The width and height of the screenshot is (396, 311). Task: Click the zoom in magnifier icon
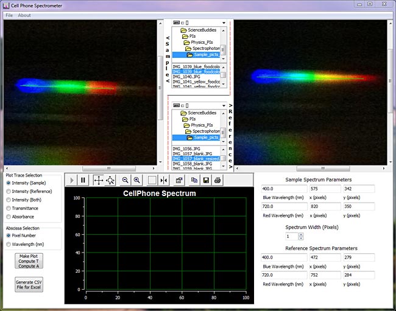coord(136,180)
